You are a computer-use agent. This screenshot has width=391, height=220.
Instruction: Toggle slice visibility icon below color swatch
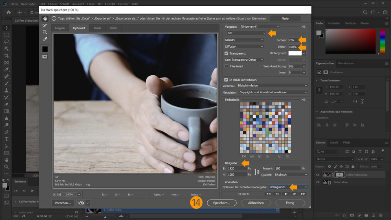(45, 57)
